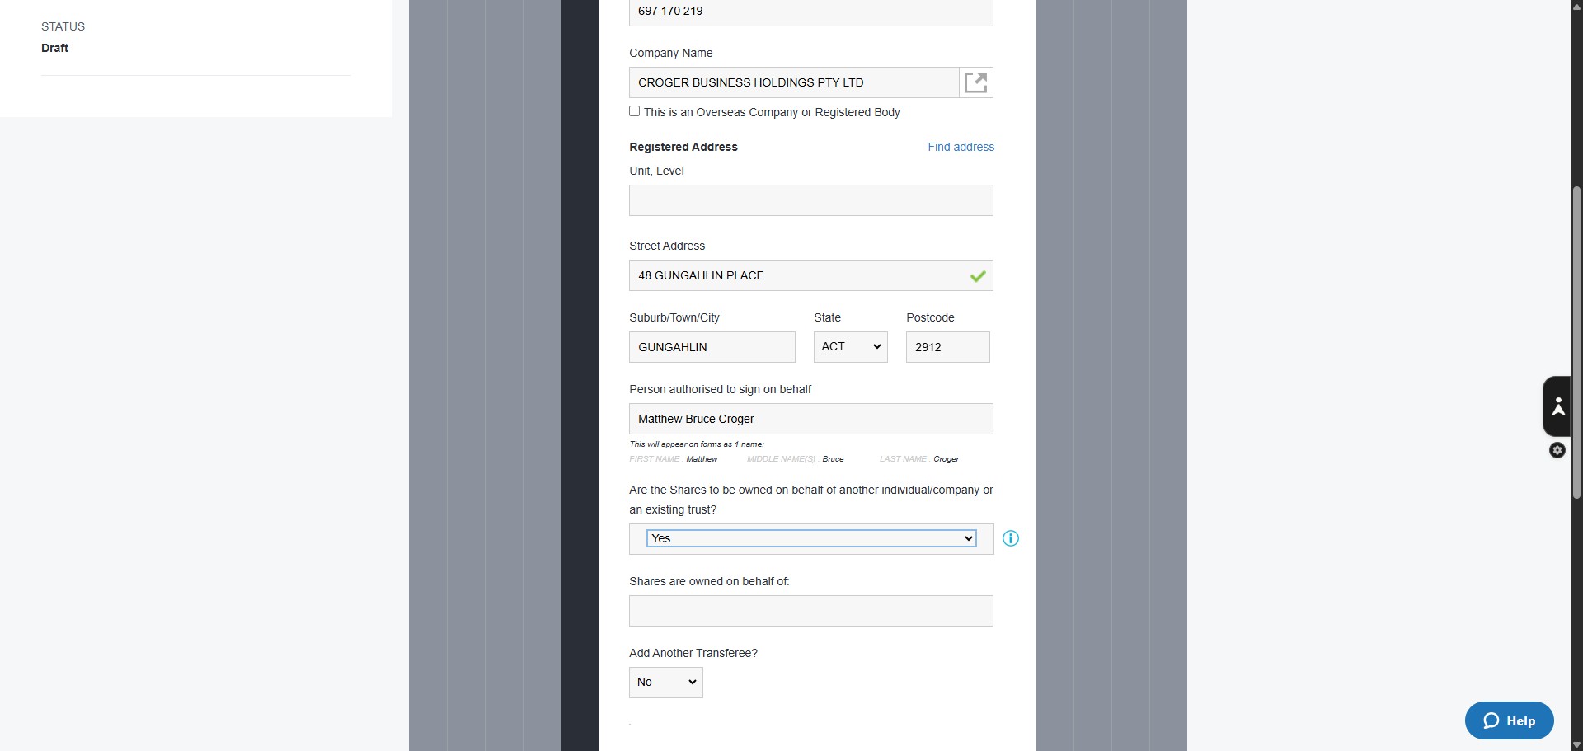
Task: Click the Company Name field
Action: pos(794,82)
